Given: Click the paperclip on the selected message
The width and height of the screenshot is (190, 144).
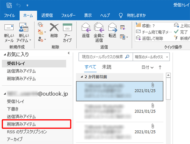Looking at the screenshot, I should (x=153, y=85).
